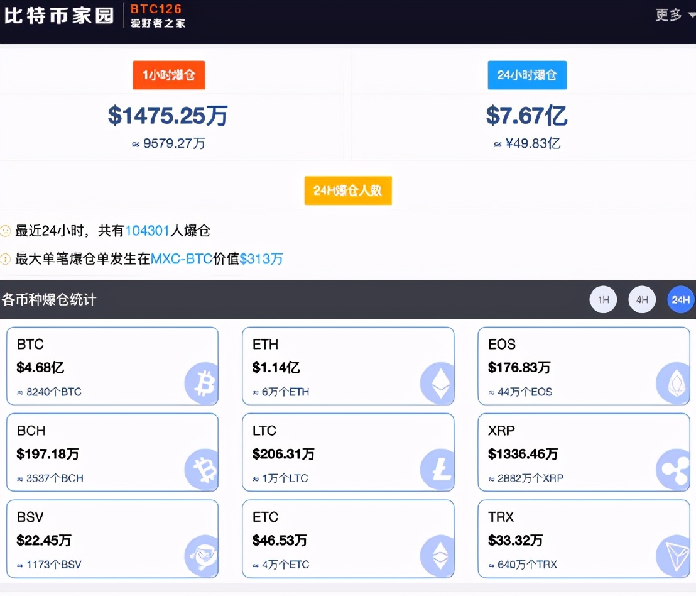
Task: Open the EOS $176.83万 card
Action: (x=584, y=367)
